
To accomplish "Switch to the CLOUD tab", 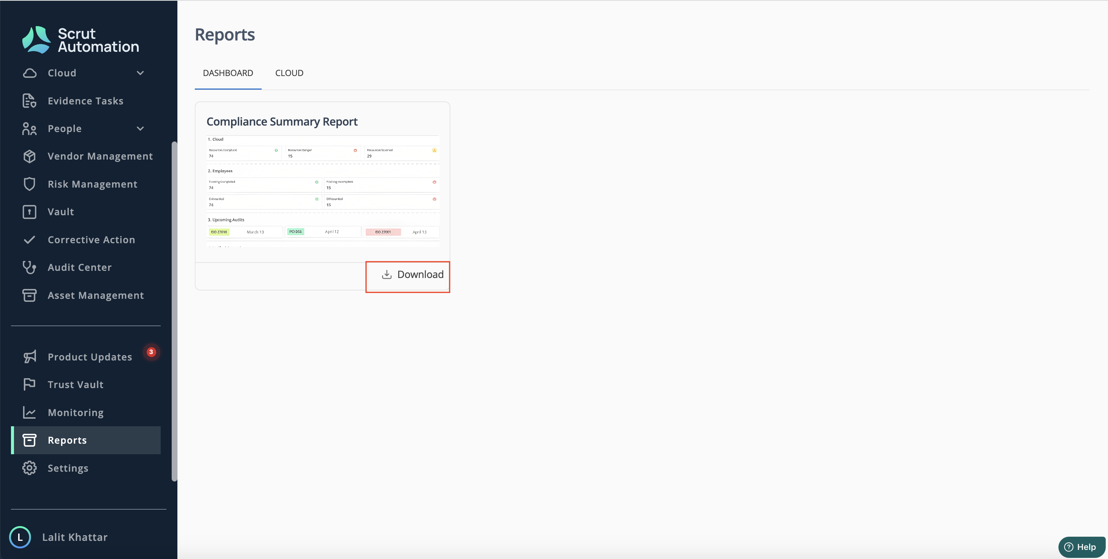I will tap(289, 73).
